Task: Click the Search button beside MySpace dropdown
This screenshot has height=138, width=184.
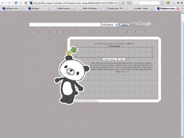Action: (124, 25)
